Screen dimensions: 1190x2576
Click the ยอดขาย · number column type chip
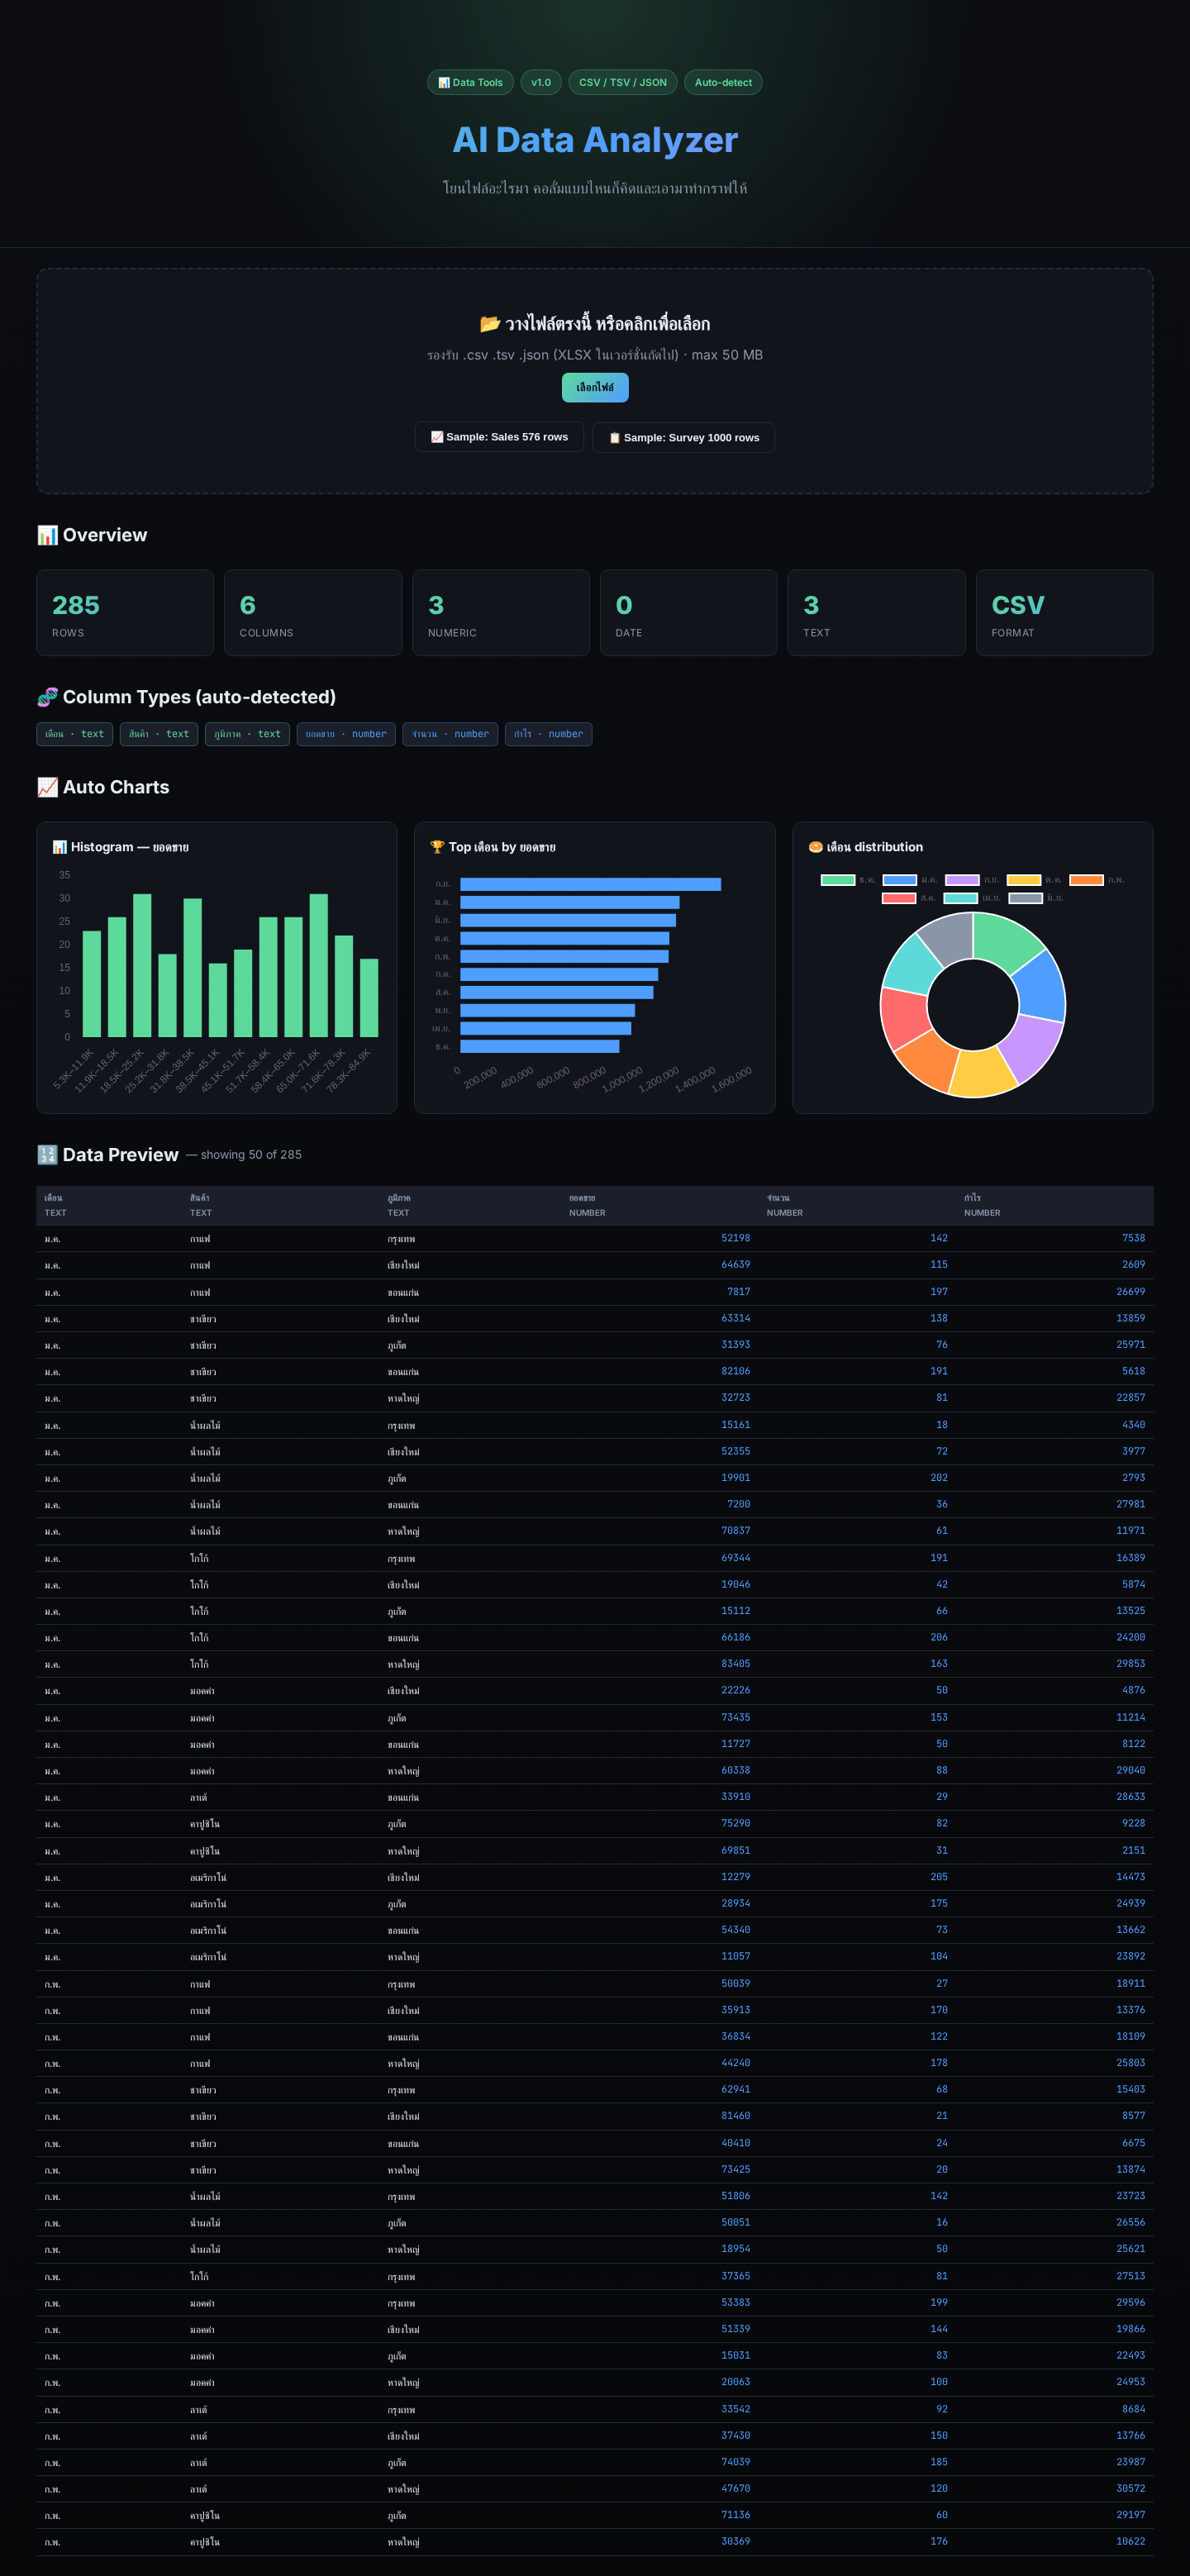tap(346, 734)
